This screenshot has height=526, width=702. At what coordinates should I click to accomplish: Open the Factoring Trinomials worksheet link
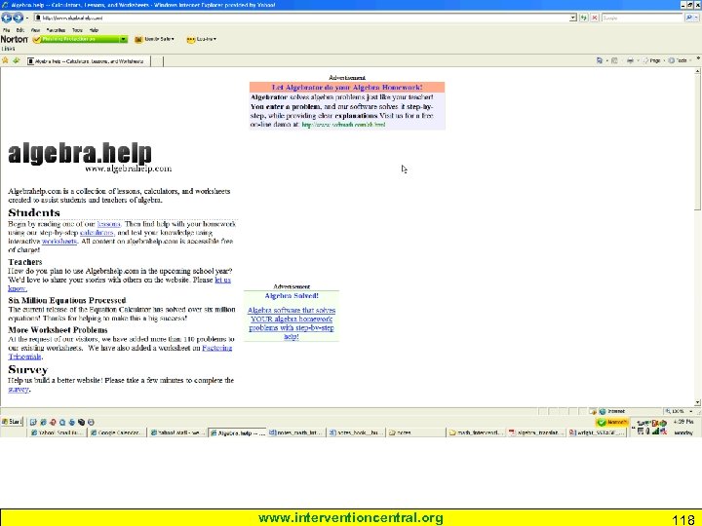120,352
